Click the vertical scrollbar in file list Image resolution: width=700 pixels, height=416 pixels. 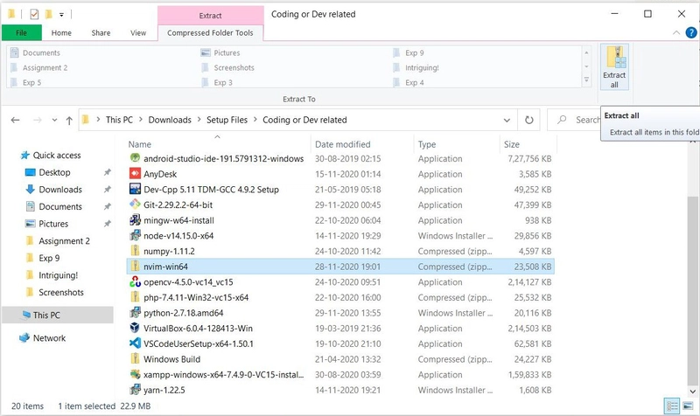pos(692,290)
